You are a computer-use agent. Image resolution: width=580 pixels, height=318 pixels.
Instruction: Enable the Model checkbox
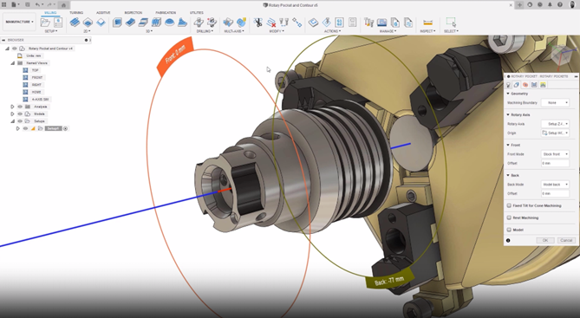(509, 230)
